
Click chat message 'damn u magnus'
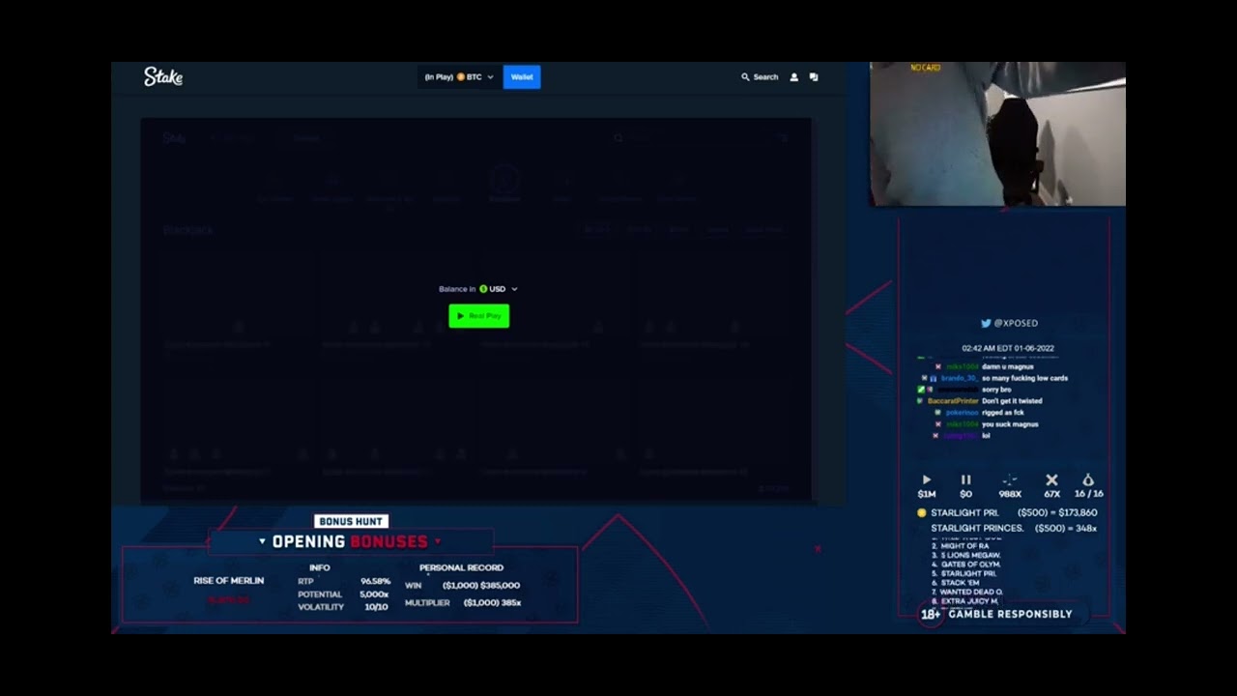[1008, 367]
